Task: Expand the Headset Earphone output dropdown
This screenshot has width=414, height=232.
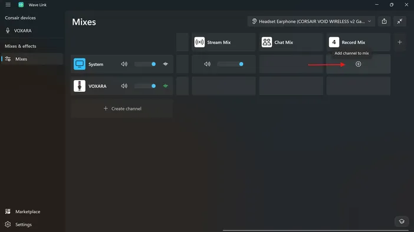Action: tap(311, 21)
